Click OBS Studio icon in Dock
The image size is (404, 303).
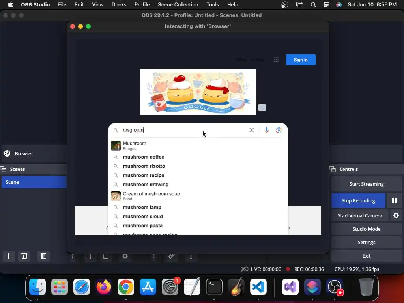pyautogui.click(x=335, y=287)
